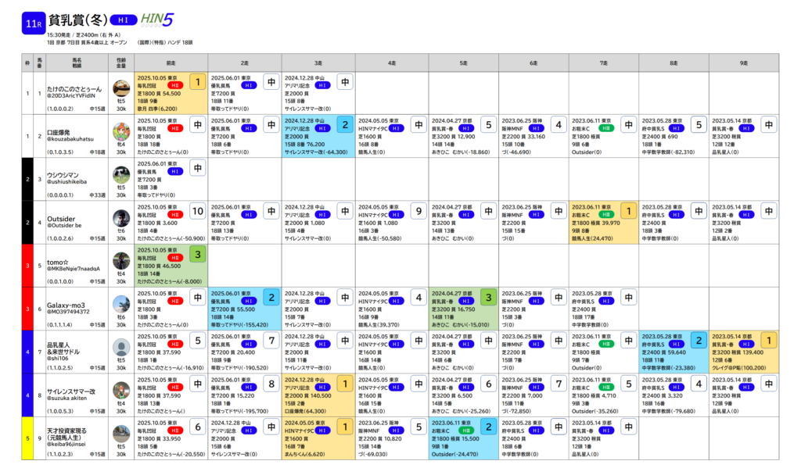This screenshot has height=468, width=801.
Task: Click the avatar of 口座爆発
Action: [x=120, y=131]
